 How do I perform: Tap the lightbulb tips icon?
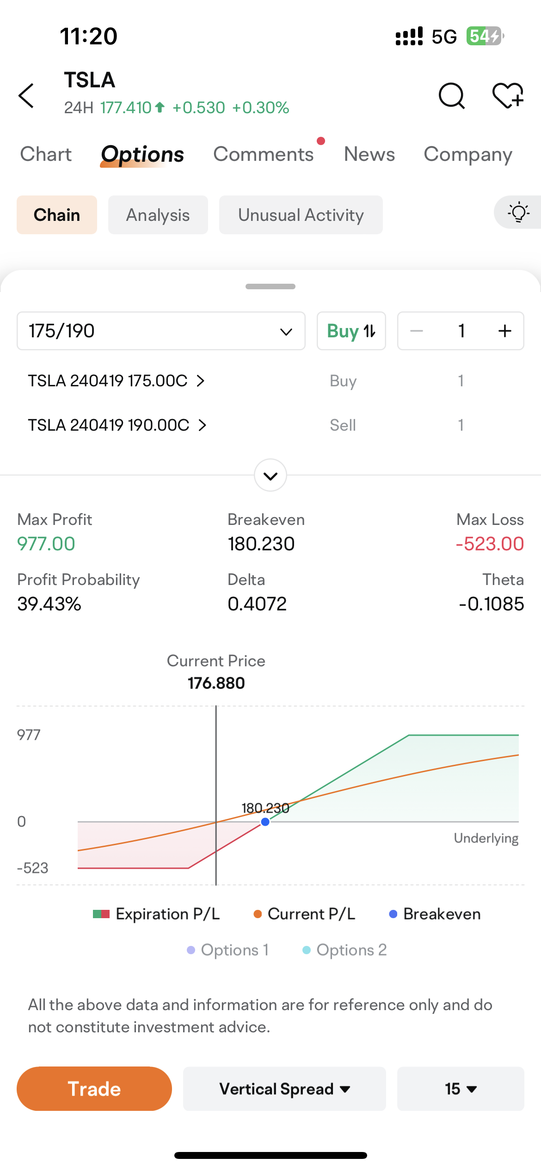coord(518,213)
